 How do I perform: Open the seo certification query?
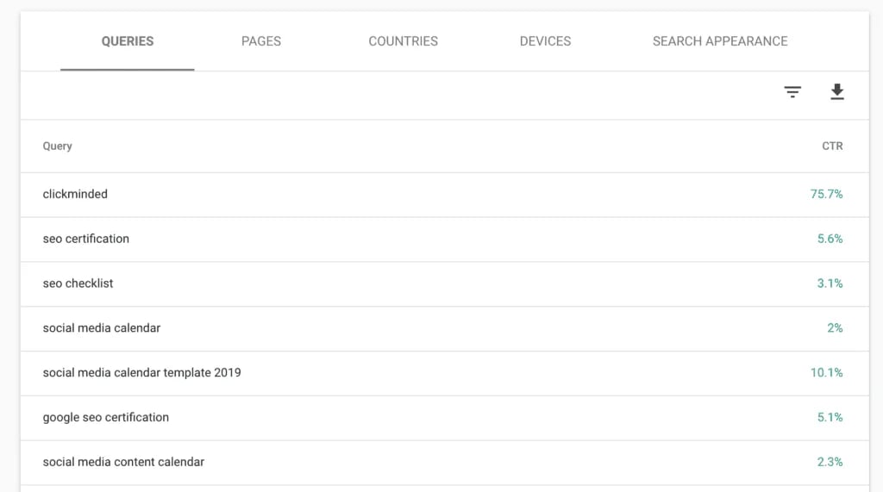pos(86,239)
